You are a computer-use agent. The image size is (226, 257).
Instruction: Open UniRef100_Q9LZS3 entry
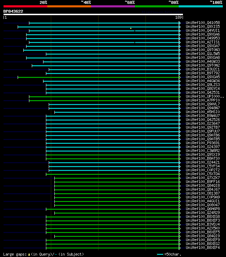pyautogui.click(x=203, y=85)
